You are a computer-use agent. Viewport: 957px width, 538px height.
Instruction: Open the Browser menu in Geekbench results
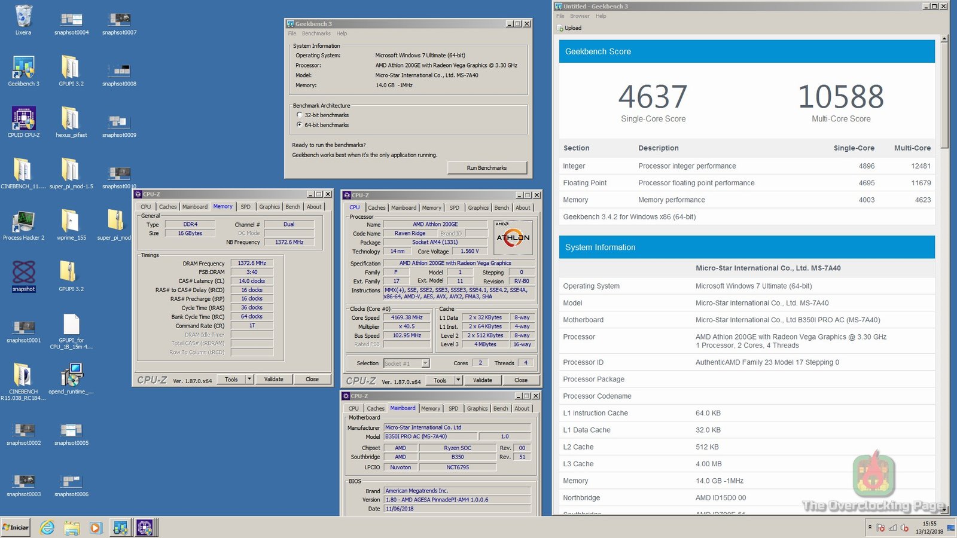pos(580,16)
